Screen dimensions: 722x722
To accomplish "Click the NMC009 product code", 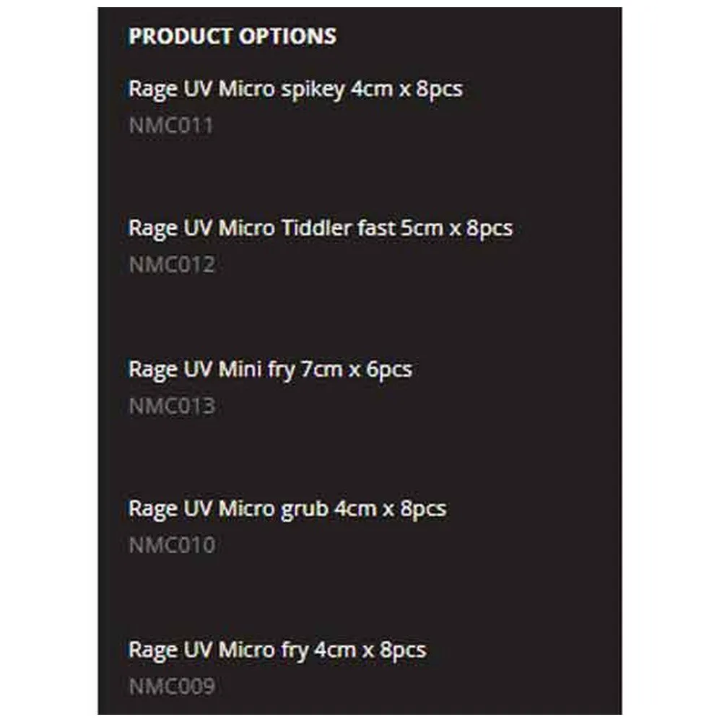I will (172, 686).
